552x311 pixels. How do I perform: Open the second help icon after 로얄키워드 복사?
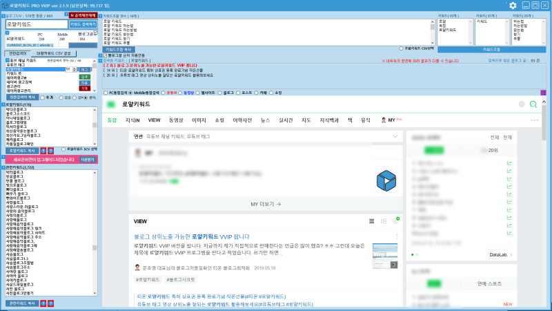click(x=50, y=151)
